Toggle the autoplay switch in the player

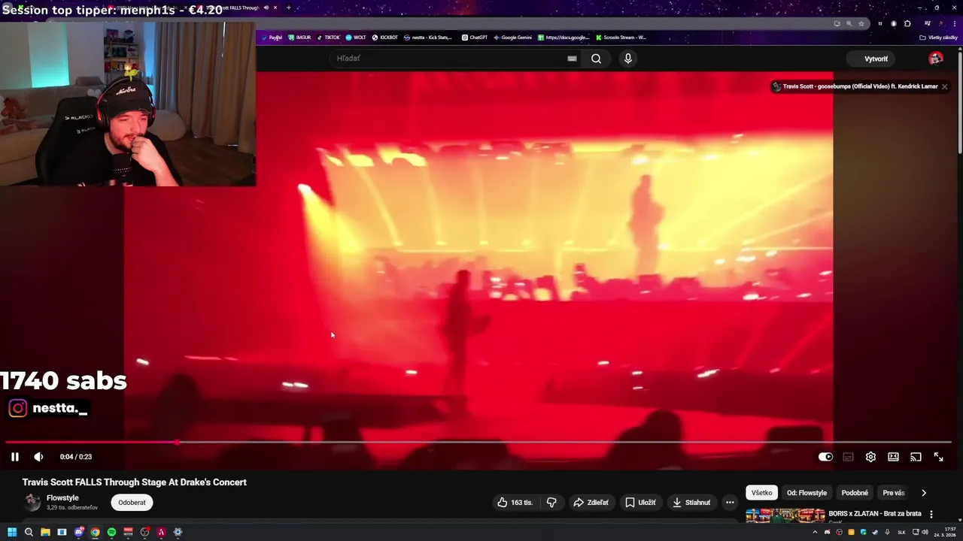point(825,457)
